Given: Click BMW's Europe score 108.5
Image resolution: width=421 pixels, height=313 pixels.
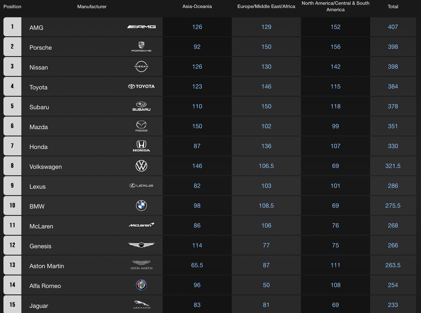Looking at the screenshot, I should click(266, 206).
